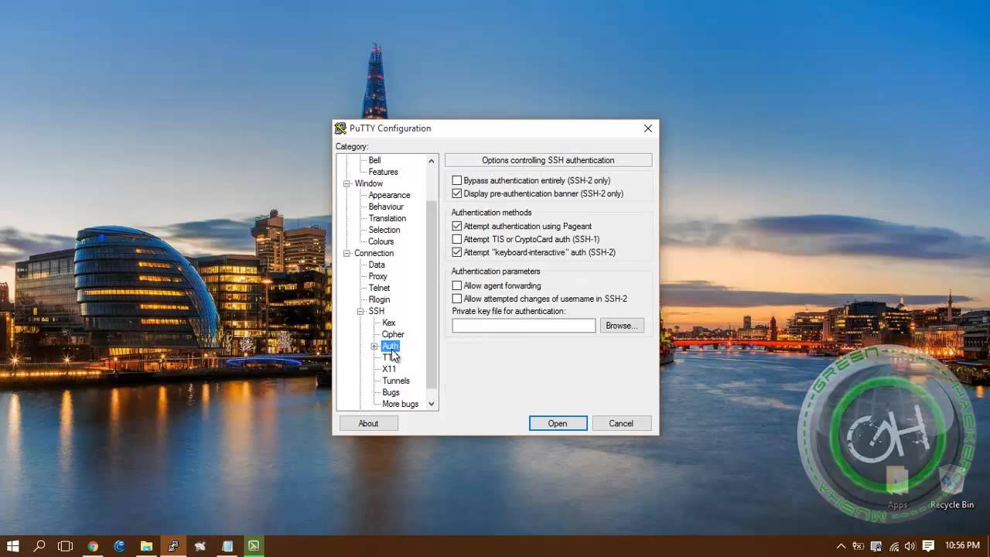Click the green terminal taskbar icon
This screenshot has height=557, width=990.
click(254, 546)
